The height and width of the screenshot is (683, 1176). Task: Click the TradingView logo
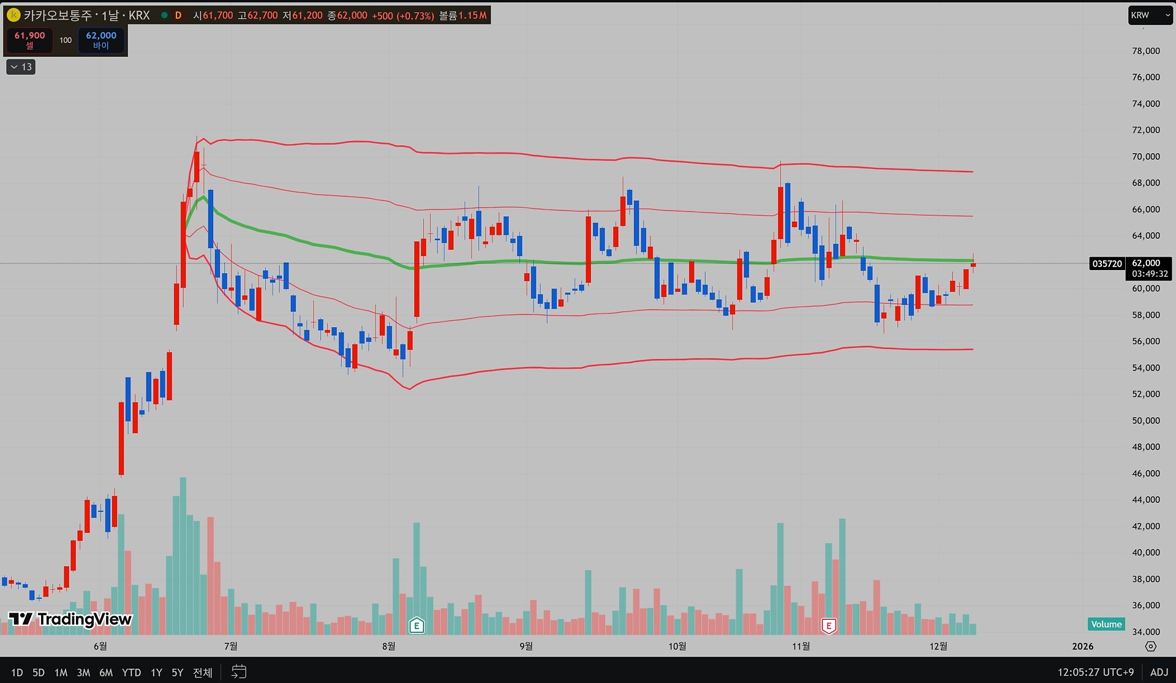coord(70,619)
